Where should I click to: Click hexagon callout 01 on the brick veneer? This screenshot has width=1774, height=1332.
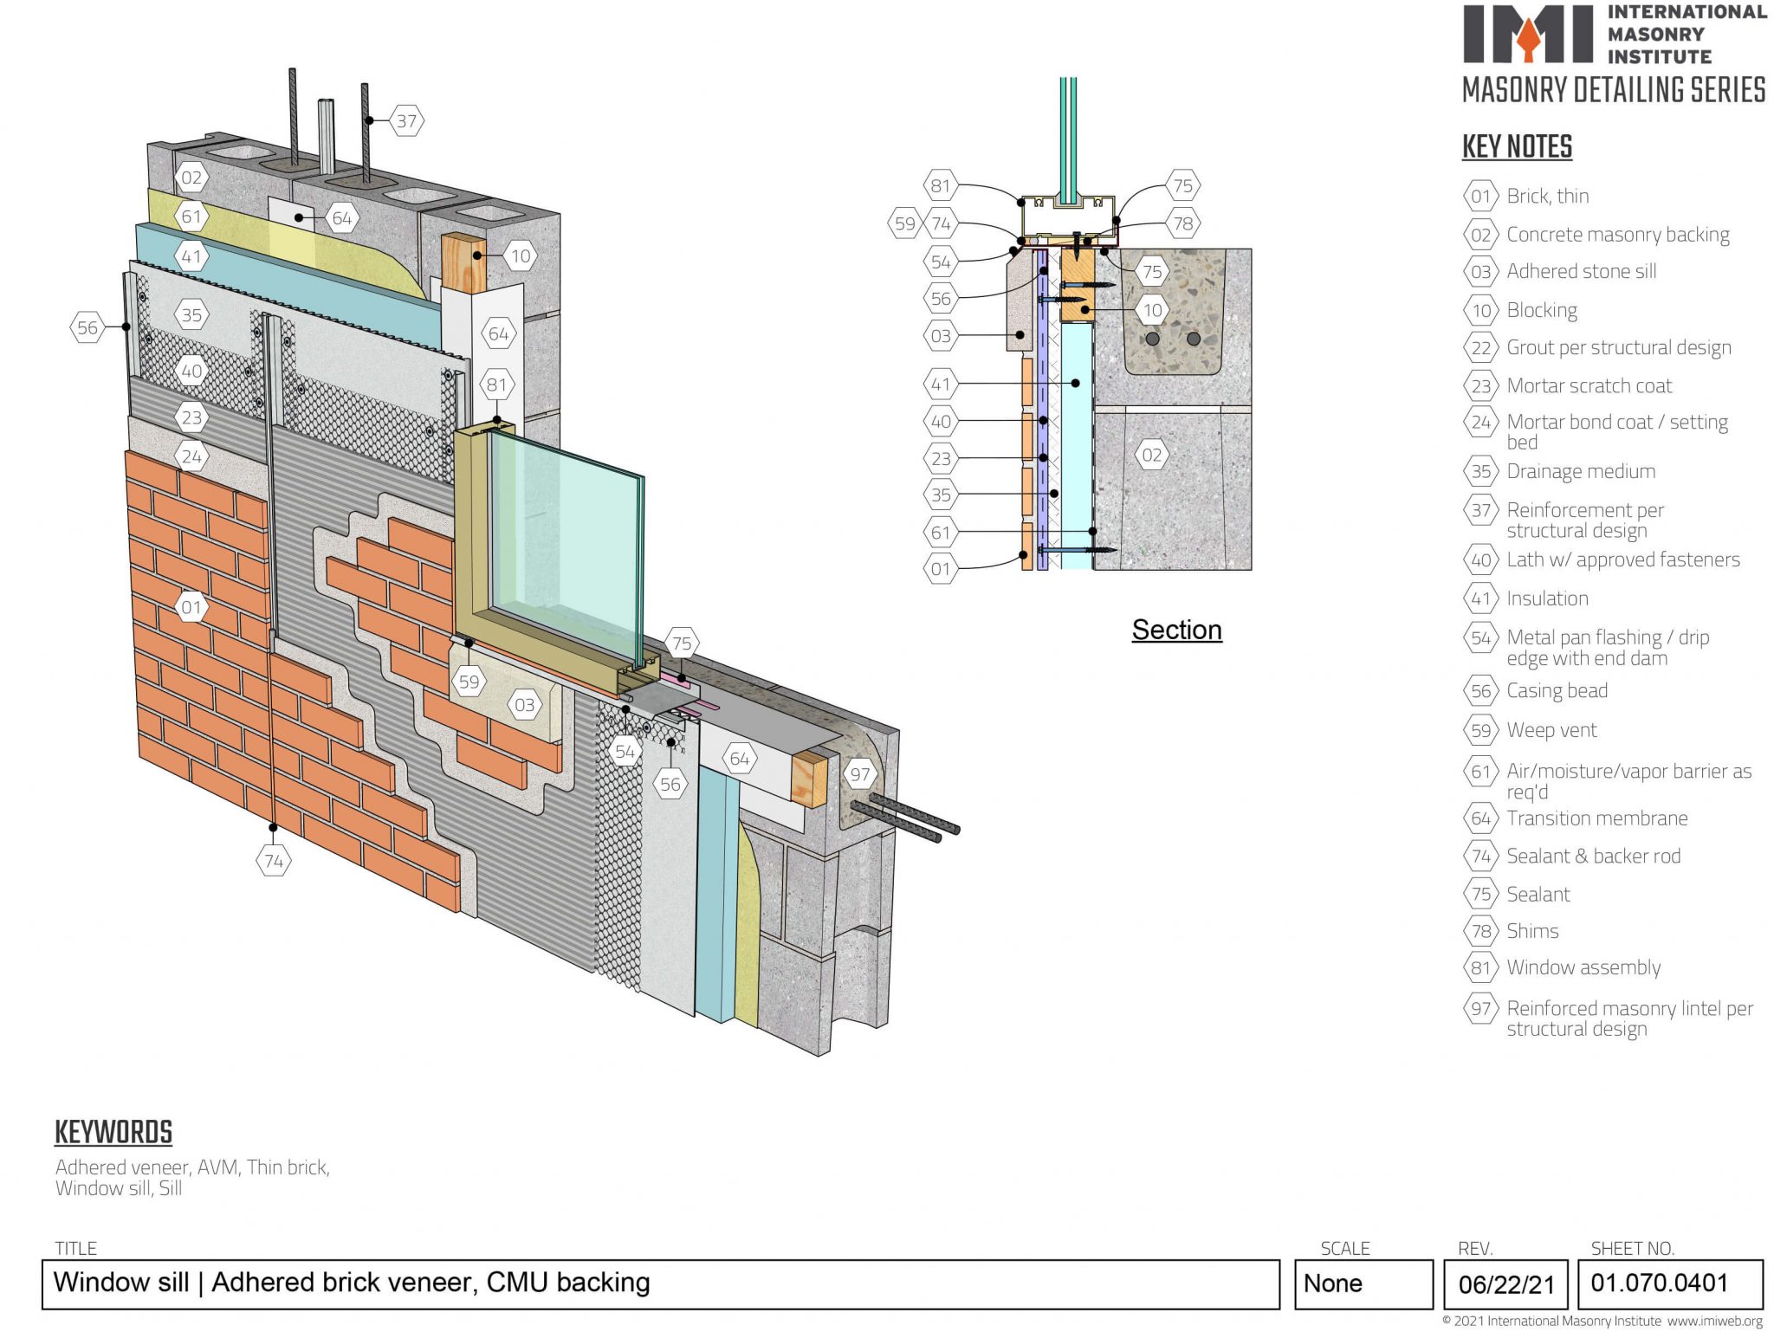(191, 605)
